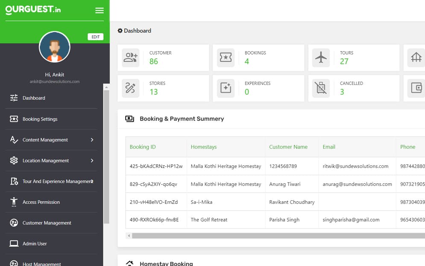Click the Customer add-user icon
Image resolution: width=425 pixels, height=266 pixels.
[131, 58]
